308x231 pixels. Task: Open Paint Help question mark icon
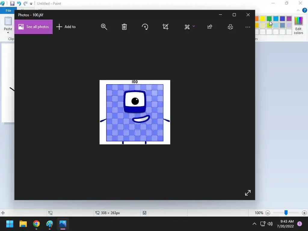click(x=305, y=10)
